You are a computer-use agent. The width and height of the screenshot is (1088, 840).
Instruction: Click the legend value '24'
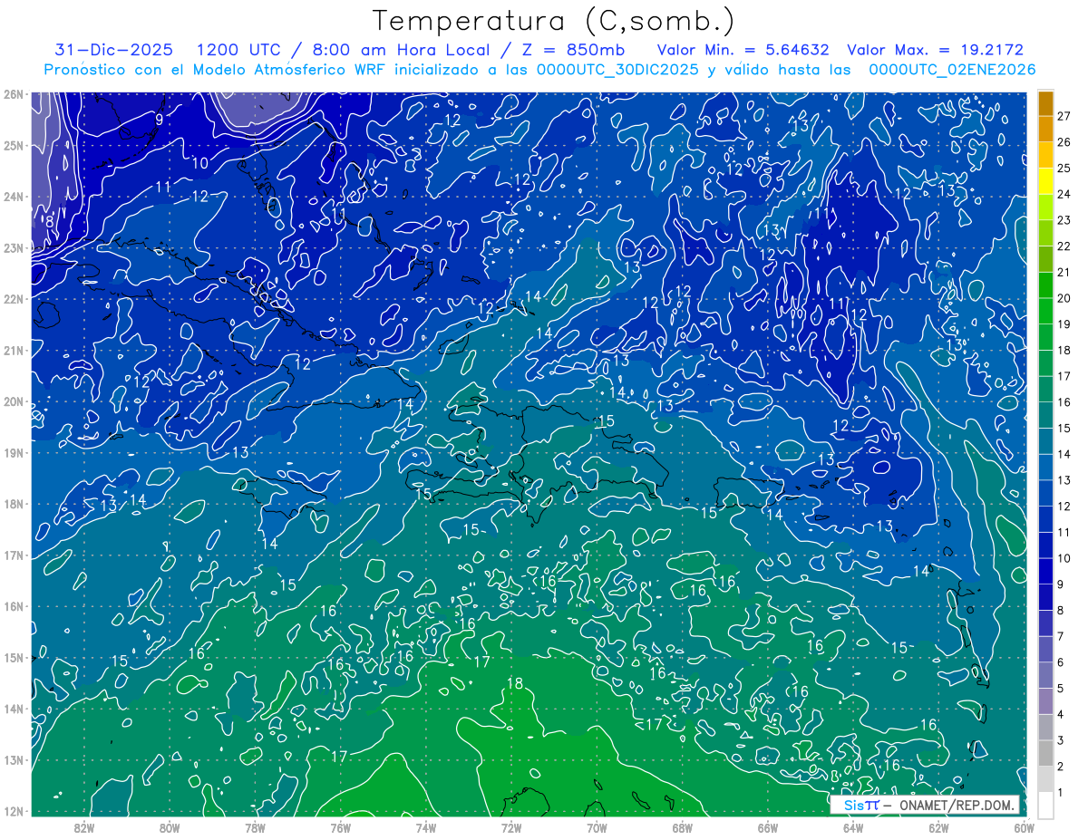(1064, 194)
